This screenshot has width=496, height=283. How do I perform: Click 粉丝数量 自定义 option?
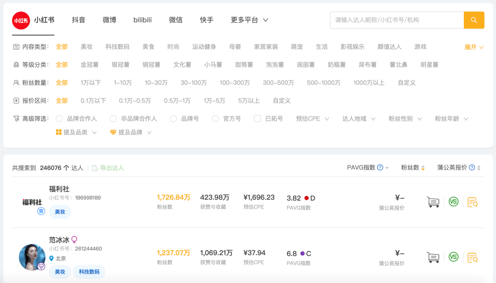407,83
